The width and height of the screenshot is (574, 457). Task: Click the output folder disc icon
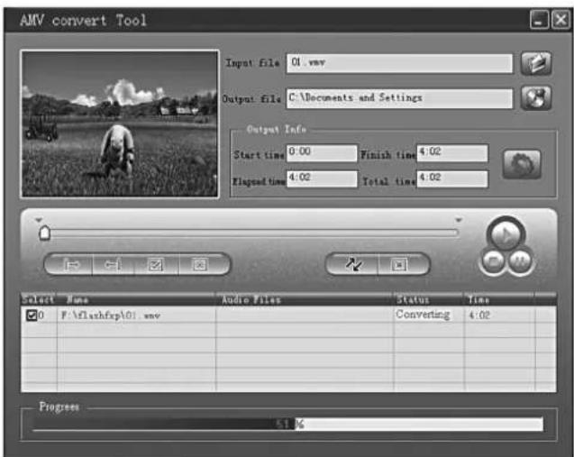536,98
